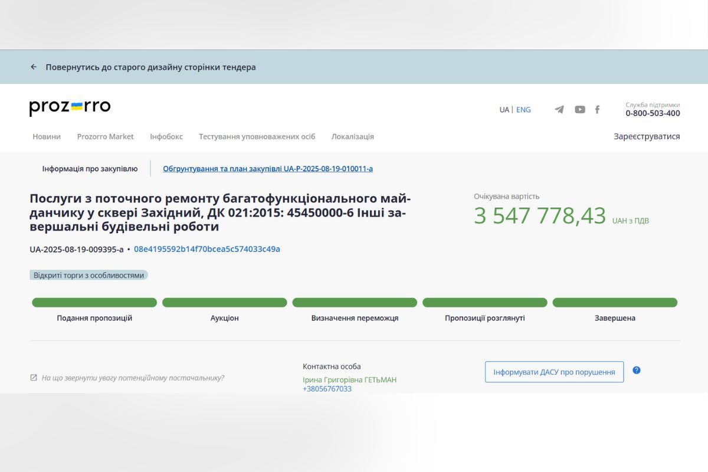The height and width of the screenshot is (472, 708).
Task: Click the Завершена progress stage bar
Action: [615, 302]
